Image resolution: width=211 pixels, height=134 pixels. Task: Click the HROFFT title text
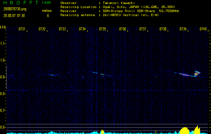(21, 3)
